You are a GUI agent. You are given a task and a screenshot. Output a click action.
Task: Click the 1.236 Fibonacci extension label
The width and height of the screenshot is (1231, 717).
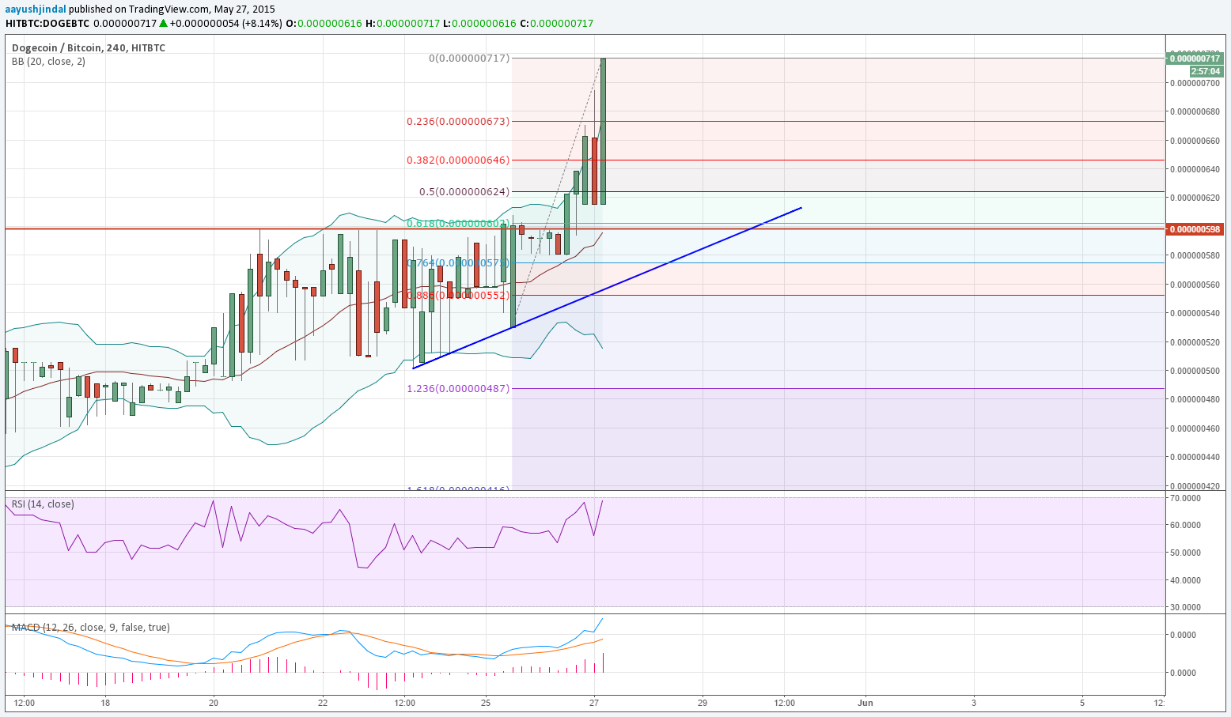click(457, 389)
